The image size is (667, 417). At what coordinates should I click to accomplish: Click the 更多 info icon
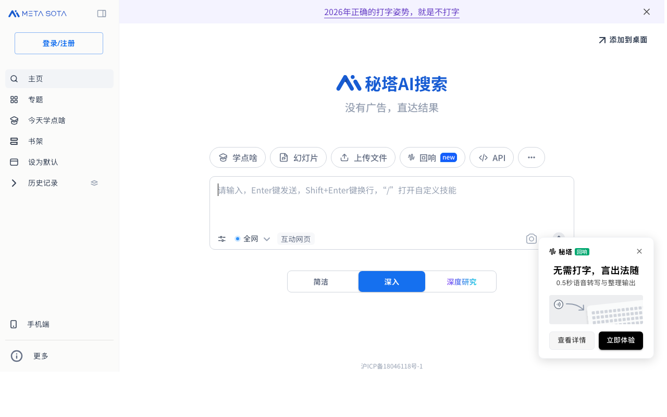(x=16, y=356)
